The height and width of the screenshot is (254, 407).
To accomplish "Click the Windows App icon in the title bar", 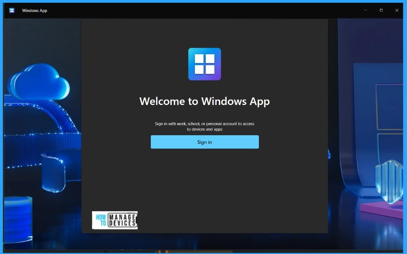I will coord(12,10).
